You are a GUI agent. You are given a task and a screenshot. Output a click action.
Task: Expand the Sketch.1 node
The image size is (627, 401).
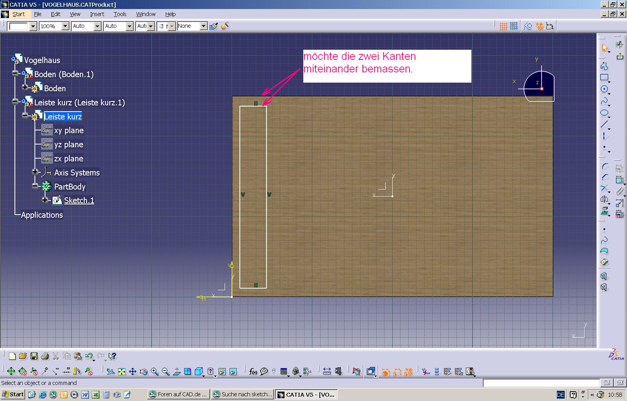45,200
